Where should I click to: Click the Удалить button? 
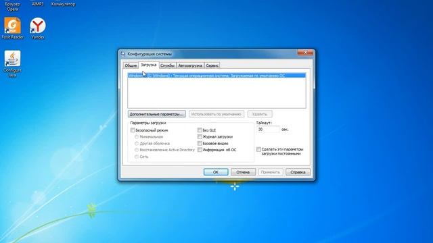(x=260, y=114)
